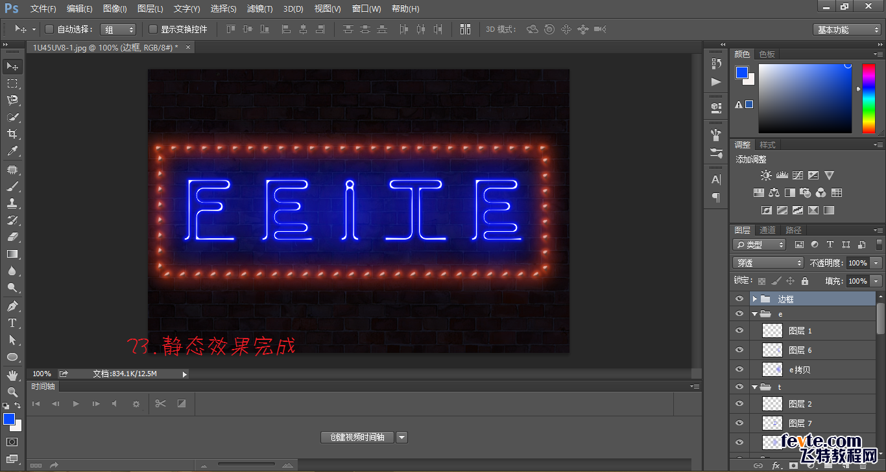
Task: Hide the 边框 layer group
Action: [739, 298]
